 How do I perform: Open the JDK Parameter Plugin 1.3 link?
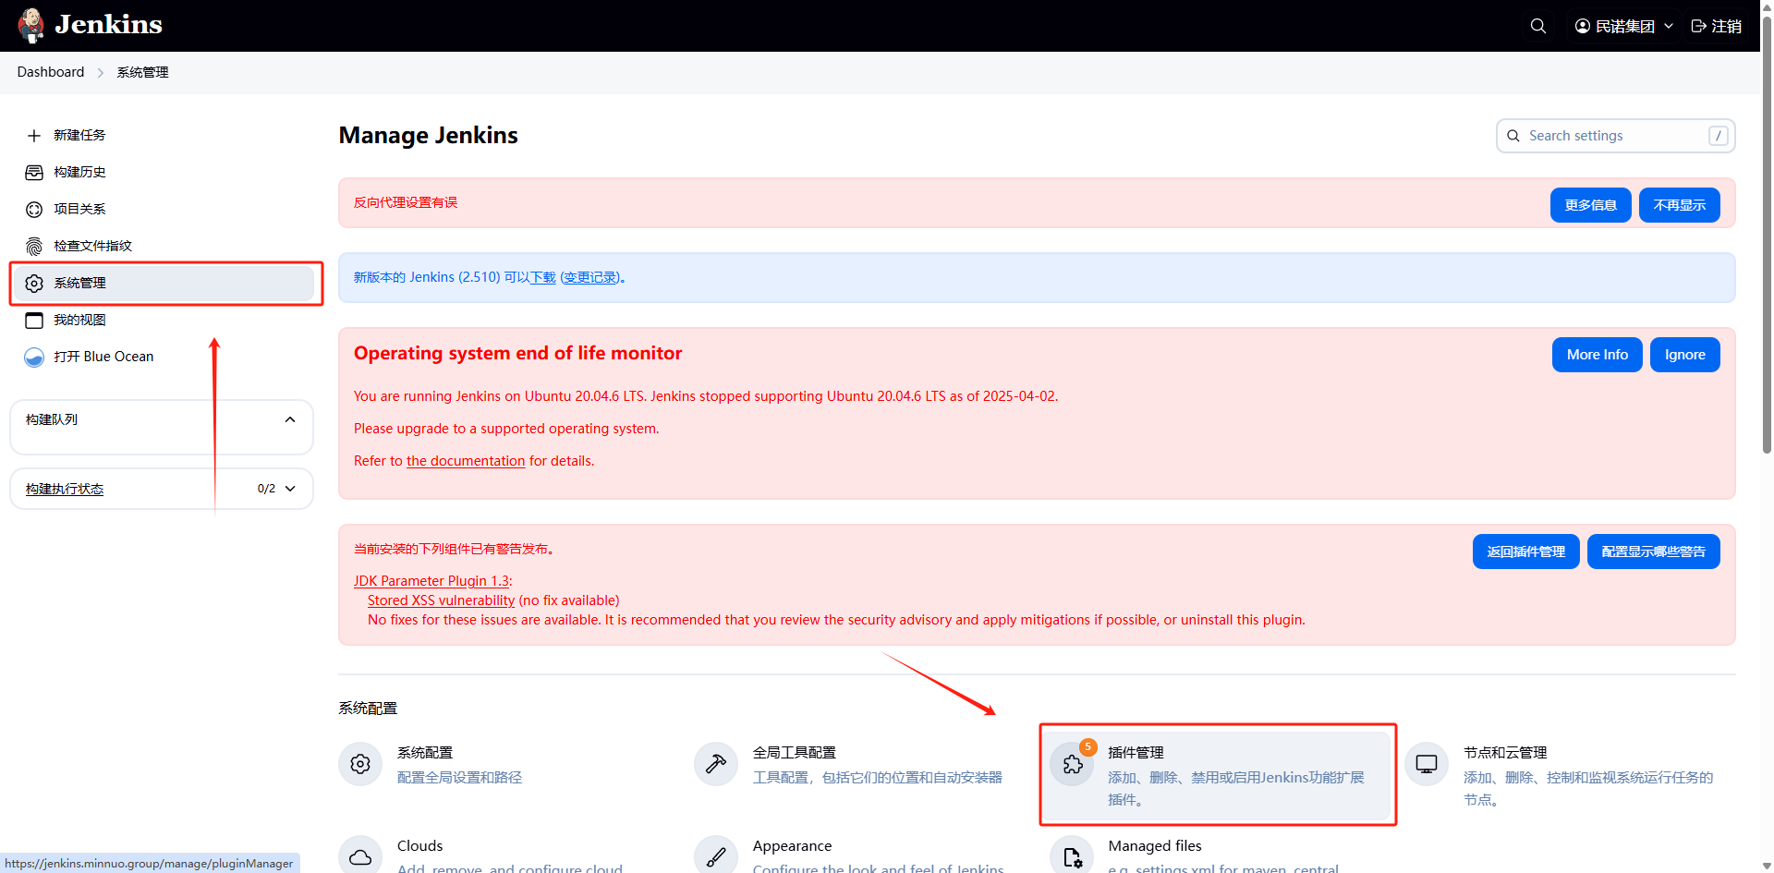coord(431,581)
